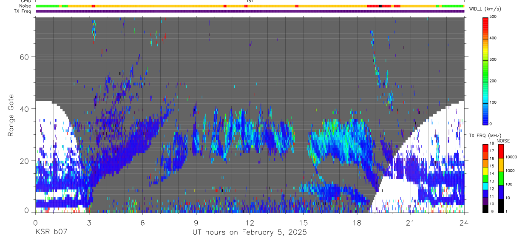The height and width of the screenshot is (241, 522).
Task: Click the green section of the WID colorbar
Action: 485,70
